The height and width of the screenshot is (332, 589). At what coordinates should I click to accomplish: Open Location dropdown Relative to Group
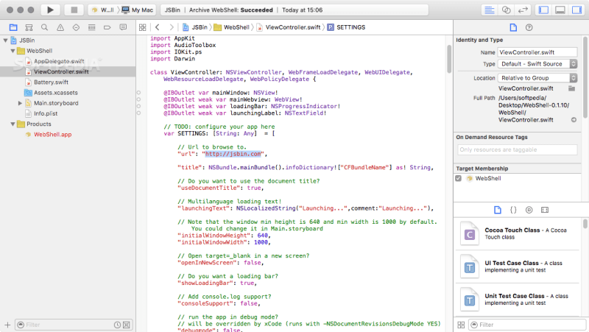click(x=537, y=78)
